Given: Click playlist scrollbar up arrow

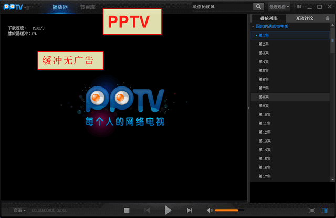Looking at the screenshot, I should coord(332,25).
